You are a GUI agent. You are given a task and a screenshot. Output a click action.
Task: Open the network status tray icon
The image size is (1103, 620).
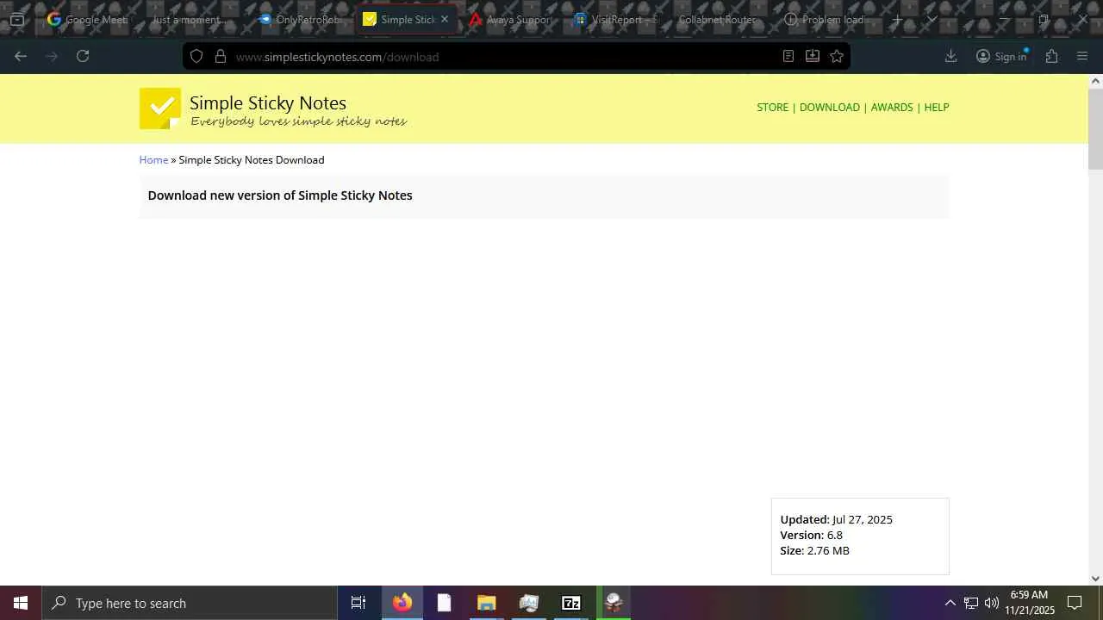971,603
